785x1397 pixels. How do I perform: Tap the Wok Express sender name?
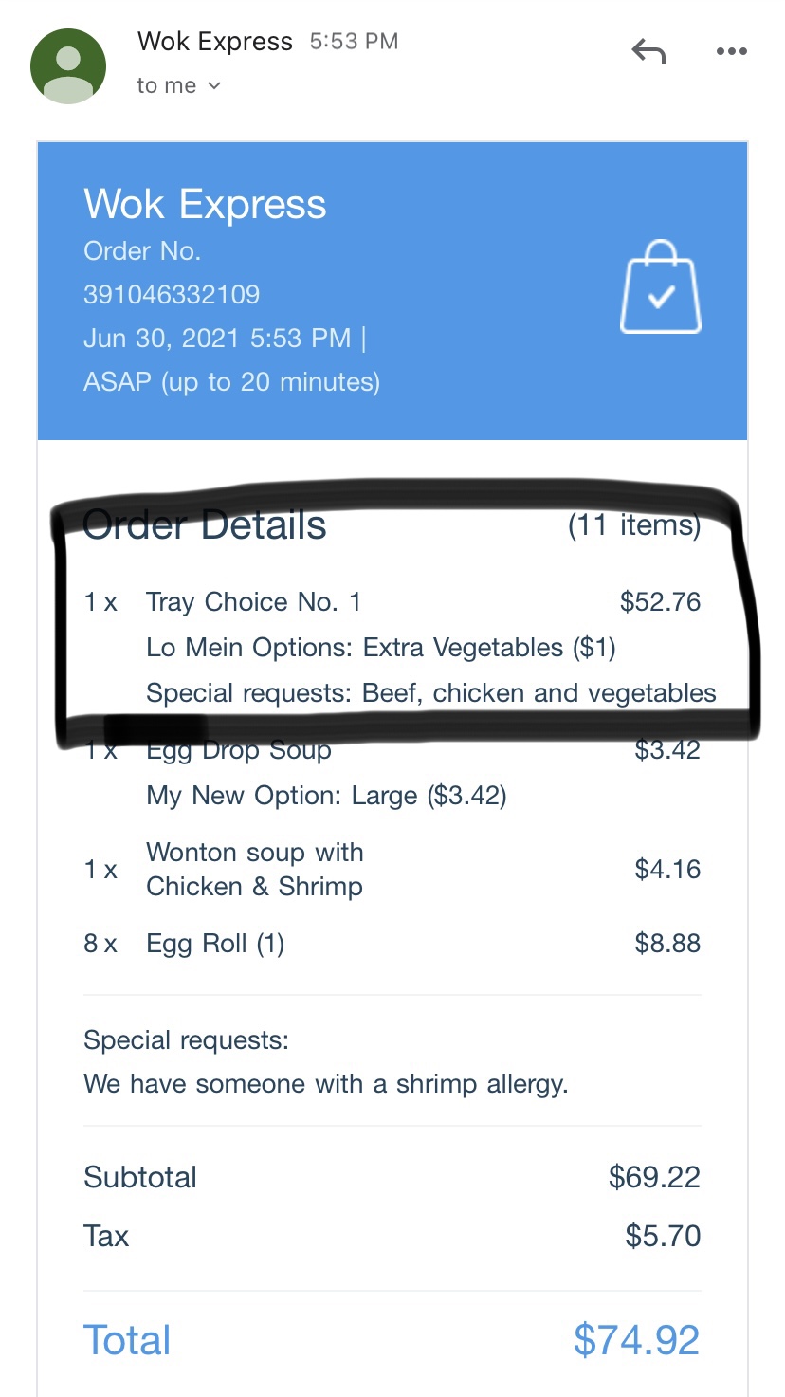(214, 42)
